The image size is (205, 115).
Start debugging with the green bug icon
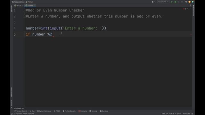tap(175, 2)
